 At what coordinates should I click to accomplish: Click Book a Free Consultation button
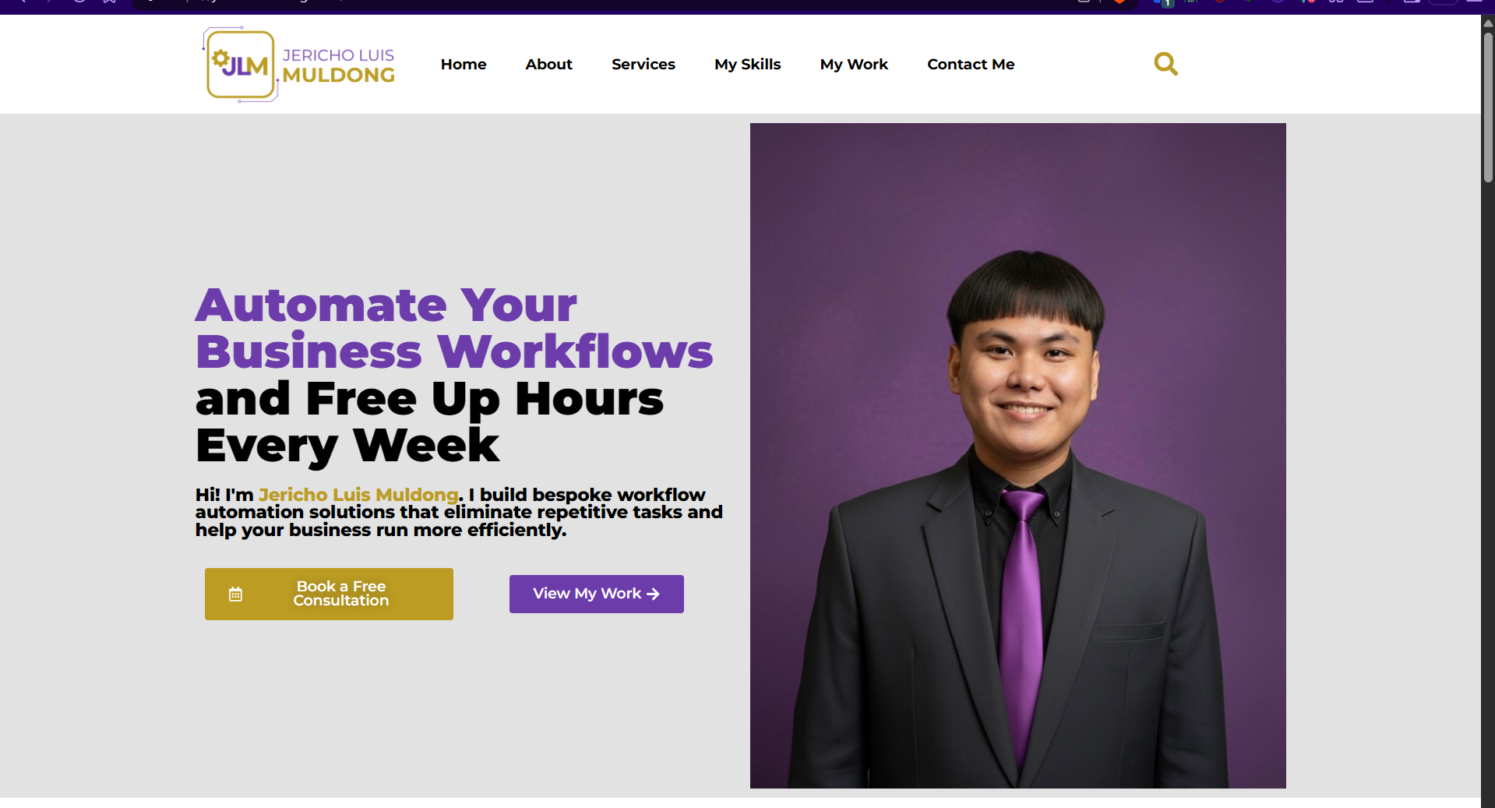coord(329,594)
